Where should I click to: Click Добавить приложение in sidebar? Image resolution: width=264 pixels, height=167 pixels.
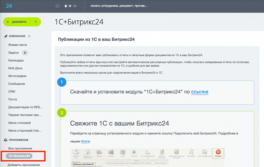24,165
